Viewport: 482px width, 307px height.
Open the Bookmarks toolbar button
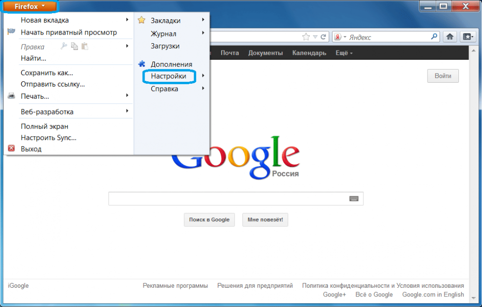(468, 37)
